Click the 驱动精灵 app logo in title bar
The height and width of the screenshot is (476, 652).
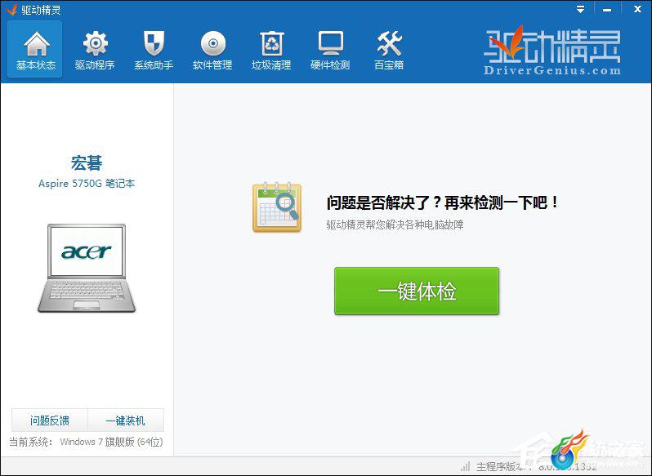click(x=11, y=9)
